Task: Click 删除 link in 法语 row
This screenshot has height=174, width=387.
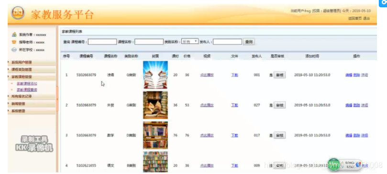Action: tap(357, 75)
